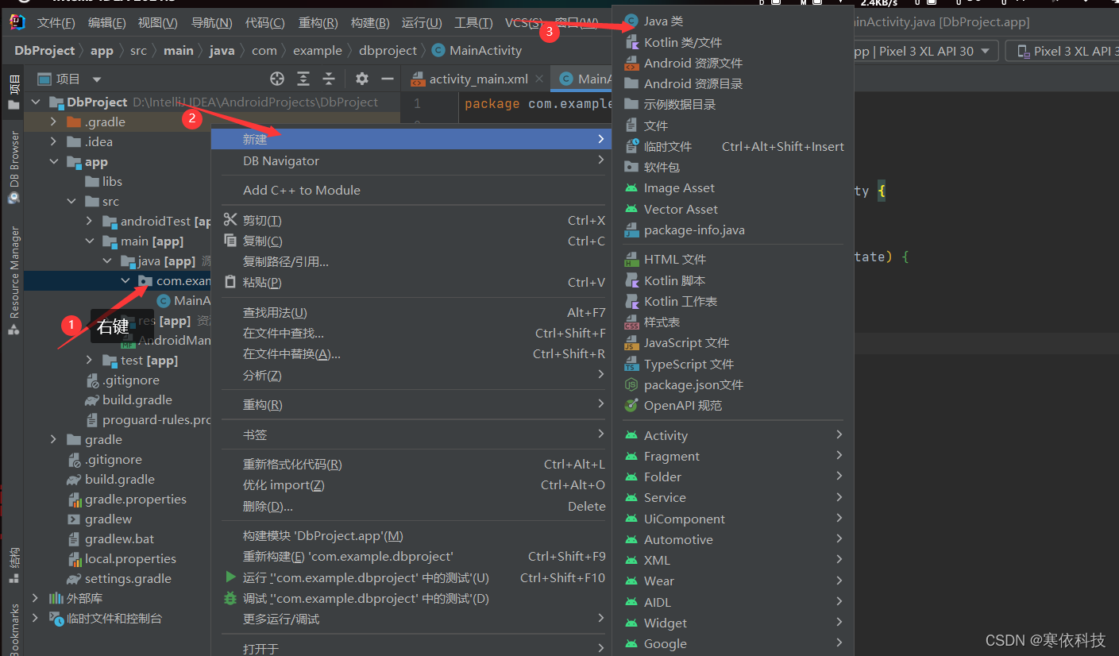Expand the top-level gradle folder
Image resolution: width=1119 pixels, height=656 pixels.
pyautogui.click(x=53, y=439)
